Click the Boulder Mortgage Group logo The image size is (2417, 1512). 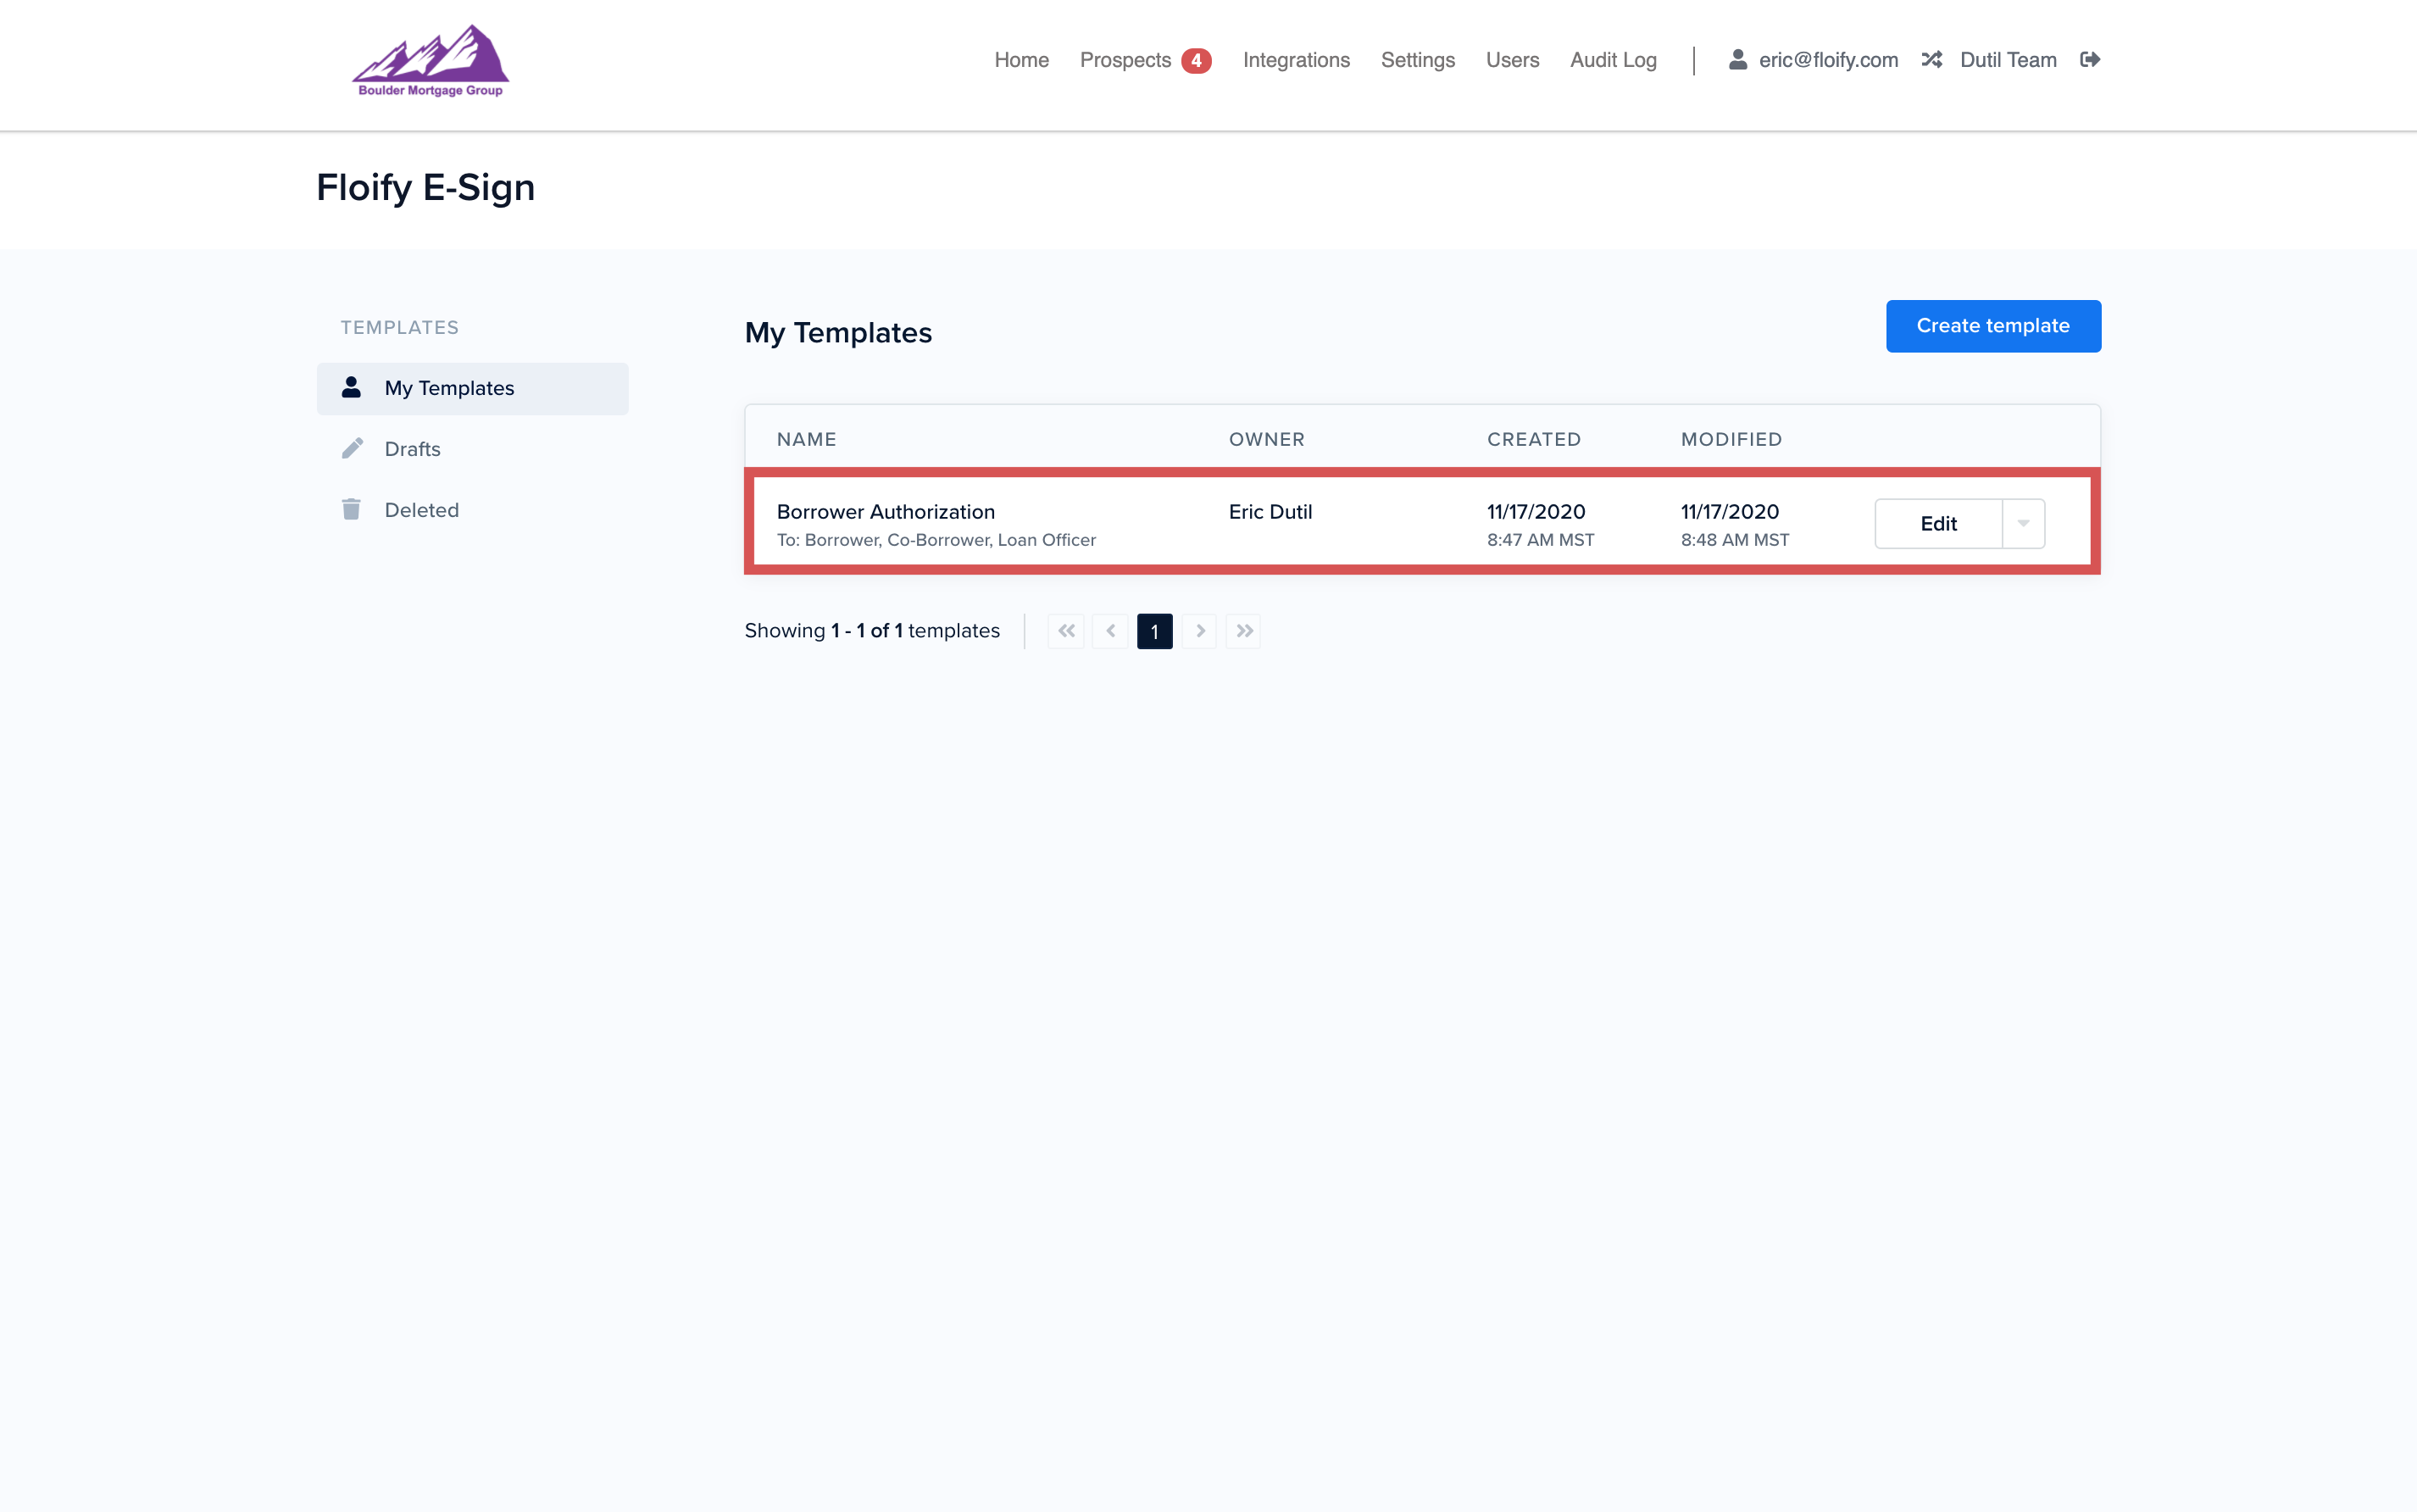point(431,61)
